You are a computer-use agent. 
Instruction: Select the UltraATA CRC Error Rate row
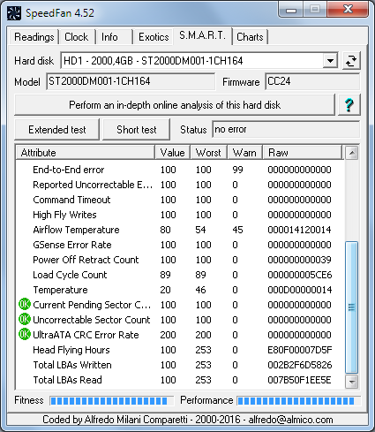(179, 335)
